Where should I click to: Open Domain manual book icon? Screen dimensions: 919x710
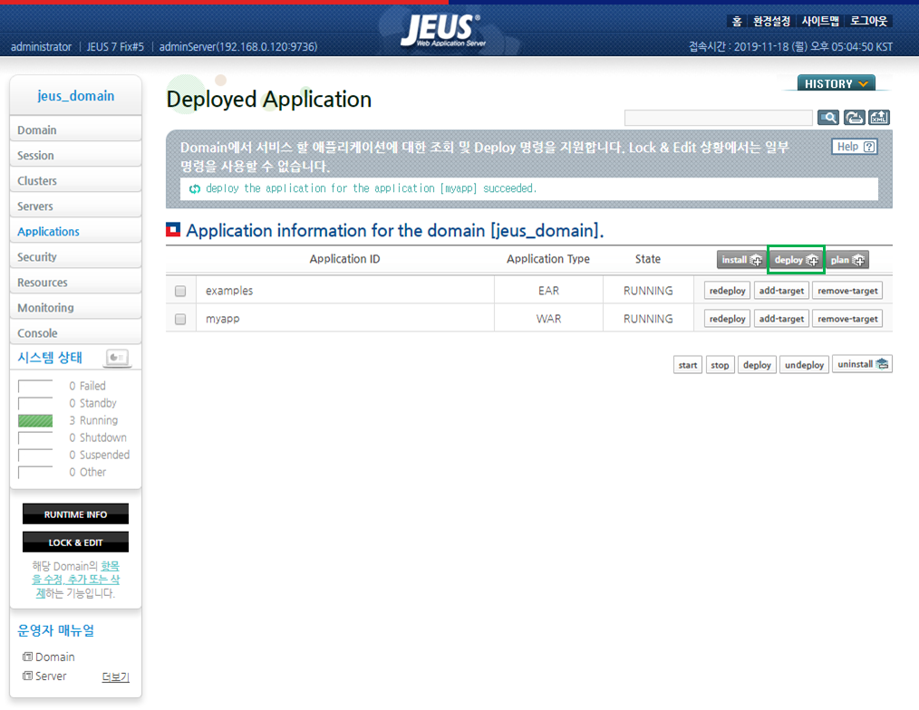click(27, 657)
